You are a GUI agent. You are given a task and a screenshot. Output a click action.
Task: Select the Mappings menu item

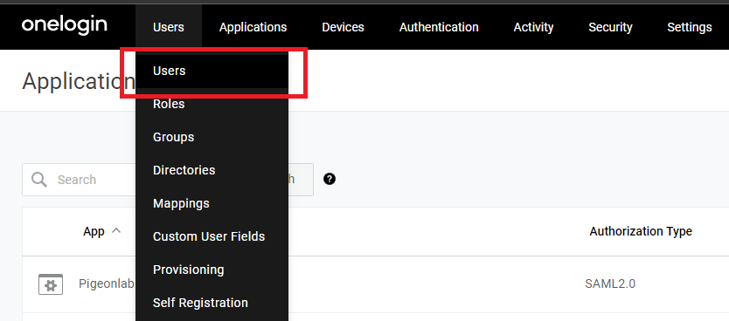[212, 203]
